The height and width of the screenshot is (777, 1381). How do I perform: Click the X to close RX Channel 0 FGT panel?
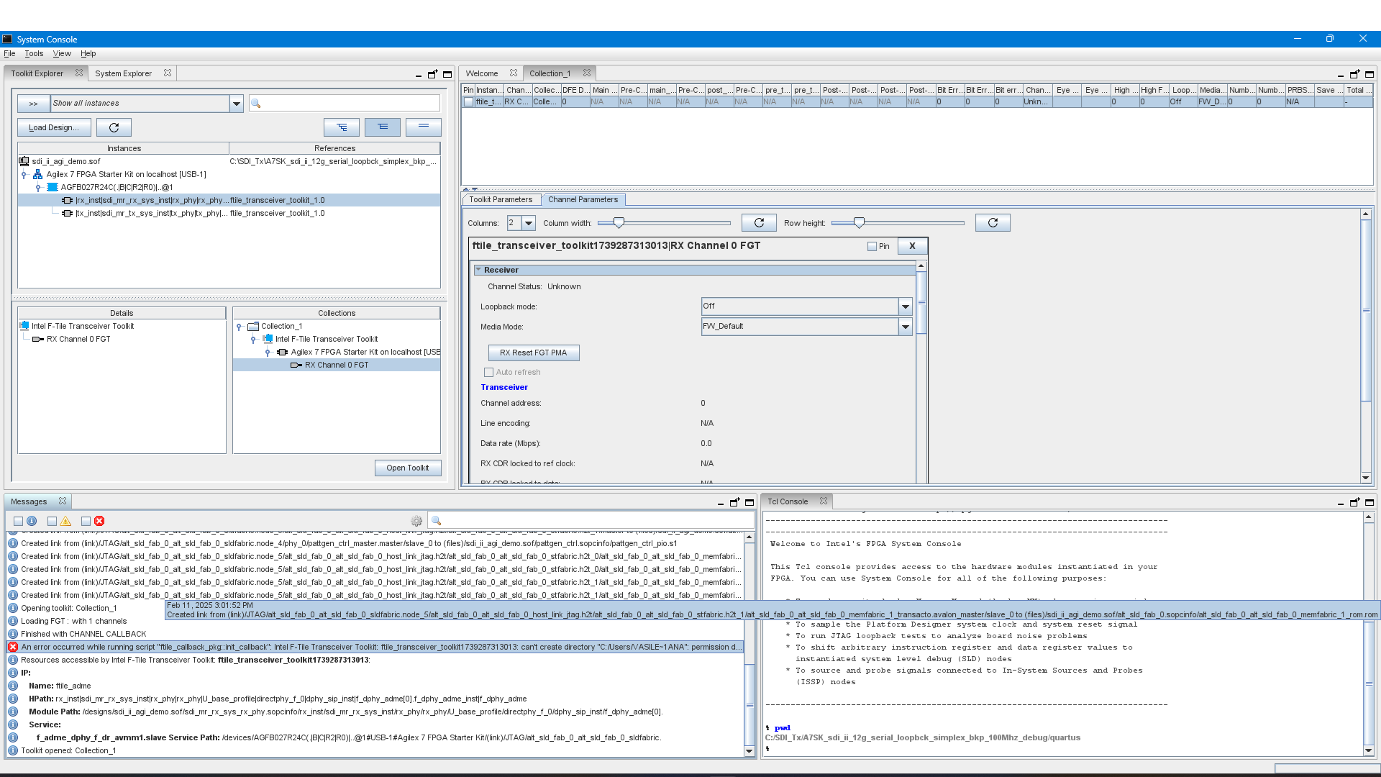[912, 246]
